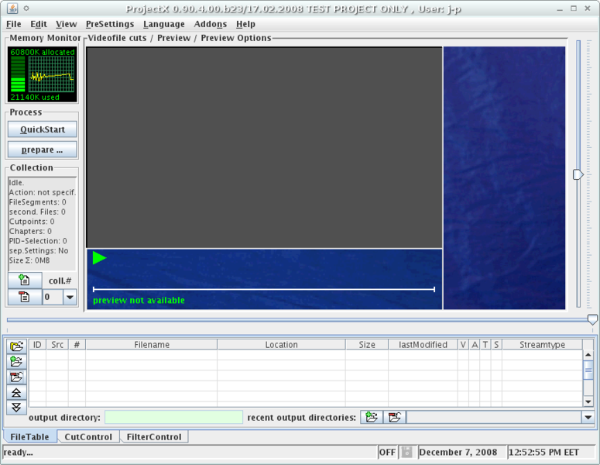Click the floppy disk icon in status bar
Image resolution: width=600 pixels, height=465 pixels.
[x=407, y=452]
